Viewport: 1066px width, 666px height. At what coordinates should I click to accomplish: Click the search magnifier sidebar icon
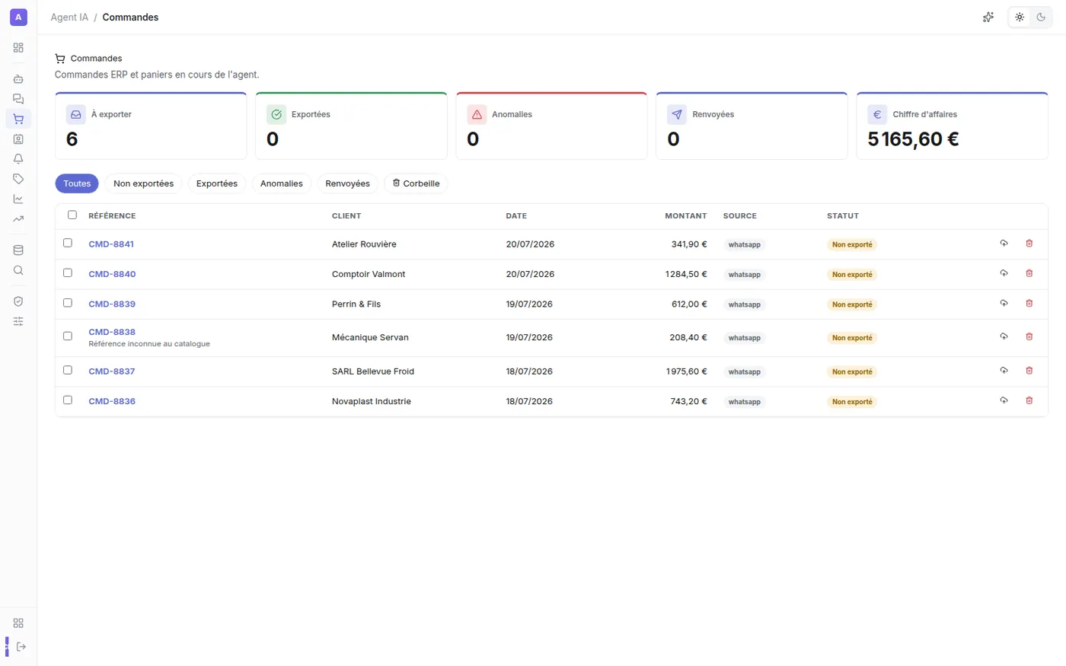click(18, 270)
